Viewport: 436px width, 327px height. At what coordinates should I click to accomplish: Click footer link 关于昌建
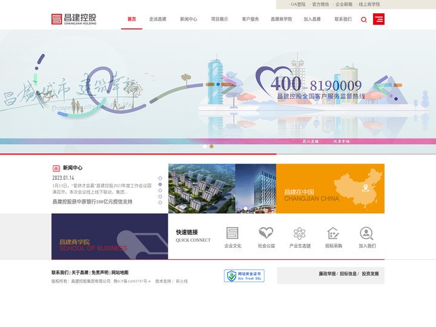point(80,272)
